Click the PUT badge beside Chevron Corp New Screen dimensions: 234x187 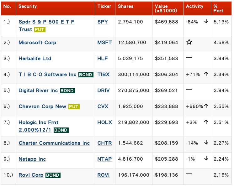[74, 106]
